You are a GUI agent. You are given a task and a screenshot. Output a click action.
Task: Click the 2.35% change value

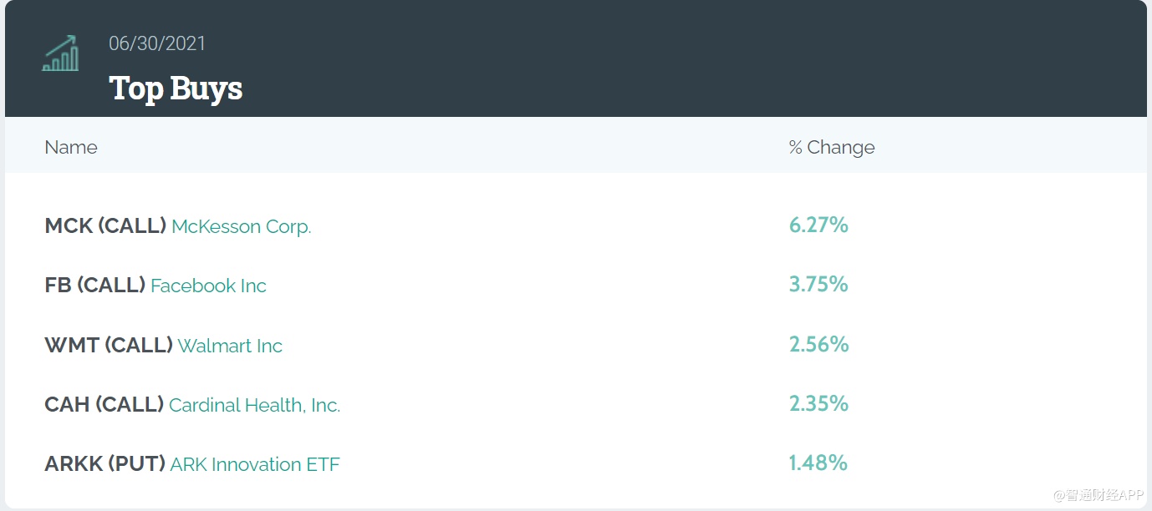pos(818,403)
